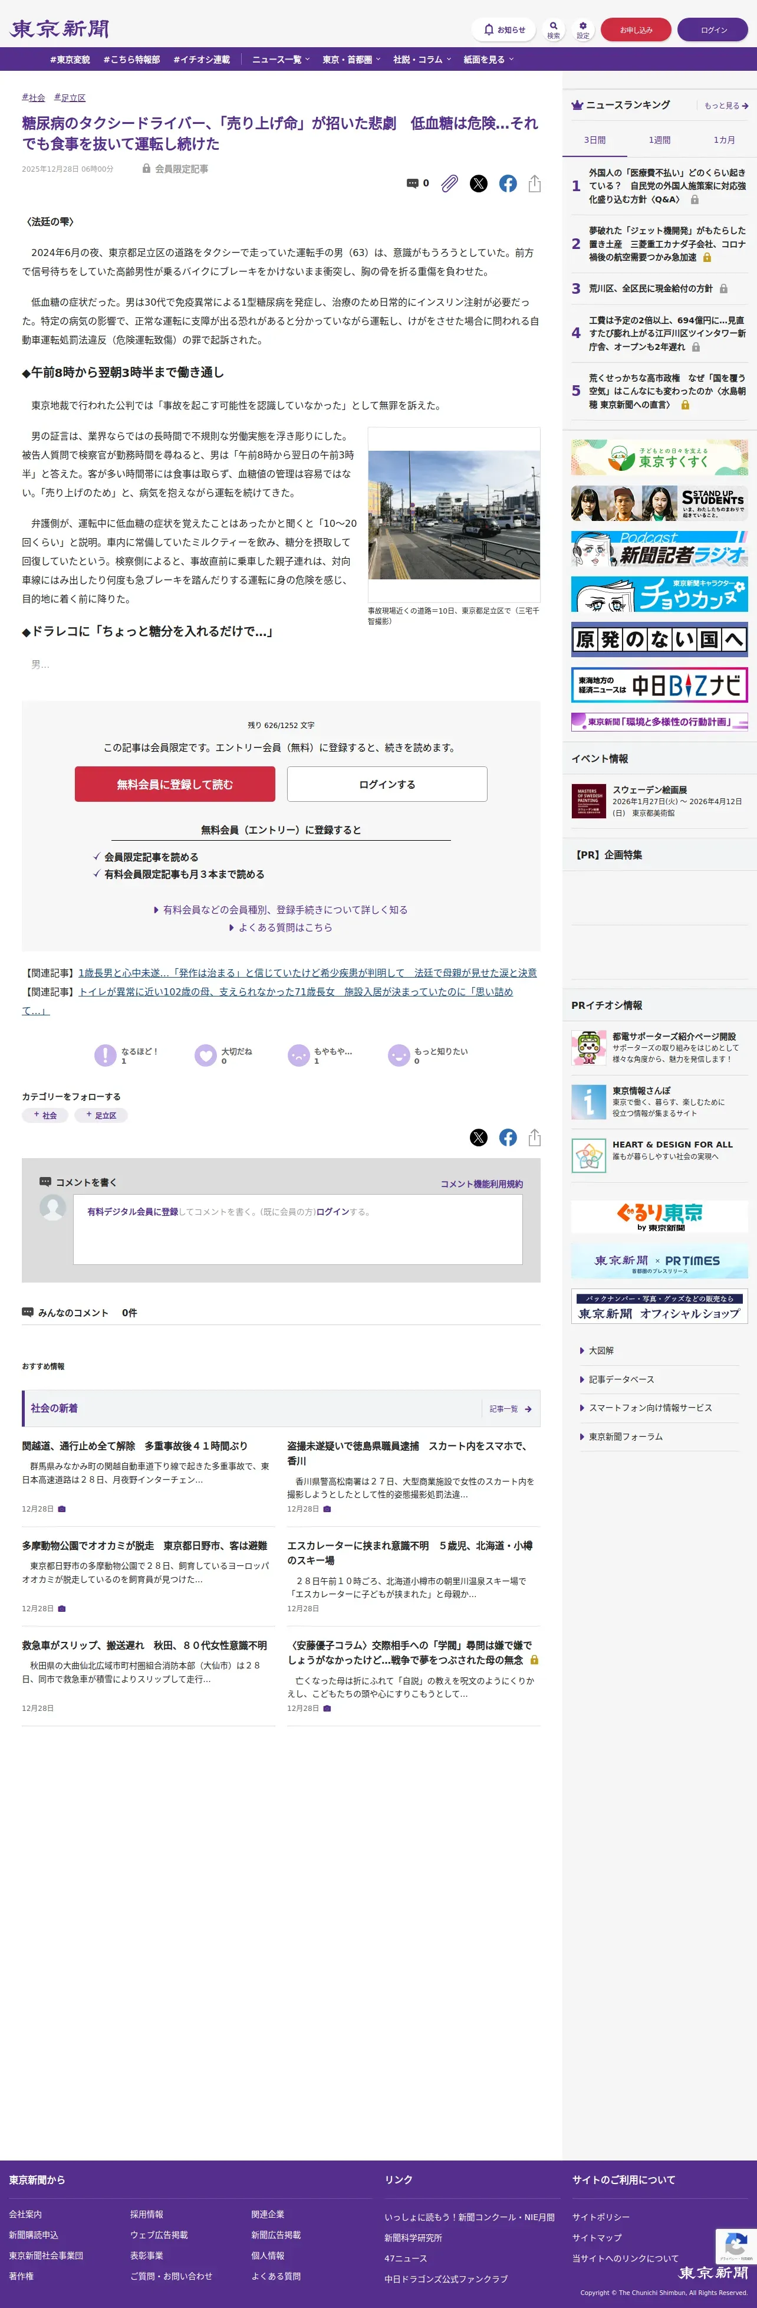757x2308 pixels.
Task: Open the 記事データベース sidebar link
Action: pos(621,1379)
